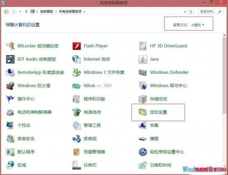The width and height of the screenshot is (228, 175).
Task: Open the IDT Audio 控制面板 icon
Action: click(10, 59)
